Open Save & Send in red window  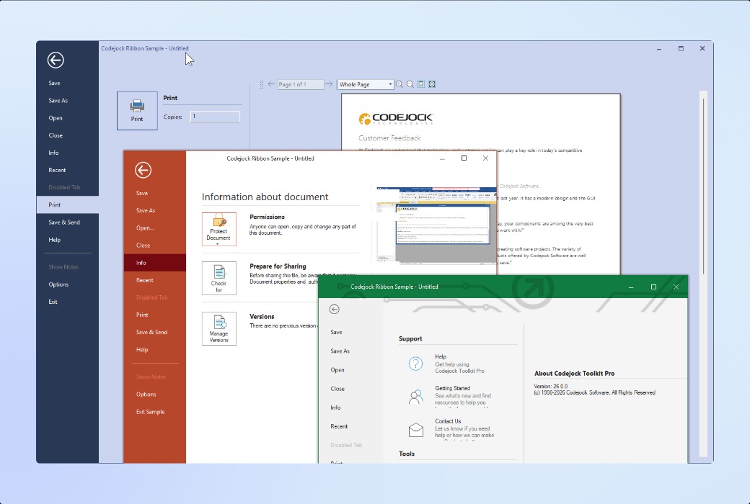click(154, 332)
